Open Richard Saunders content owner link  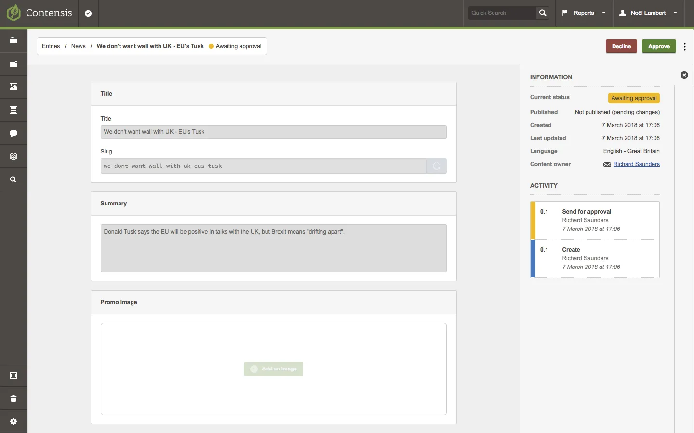pos(637,164)
